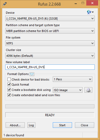Maximize the Rufus window
Screen dimensions: 100x140
tap(83, 3)
